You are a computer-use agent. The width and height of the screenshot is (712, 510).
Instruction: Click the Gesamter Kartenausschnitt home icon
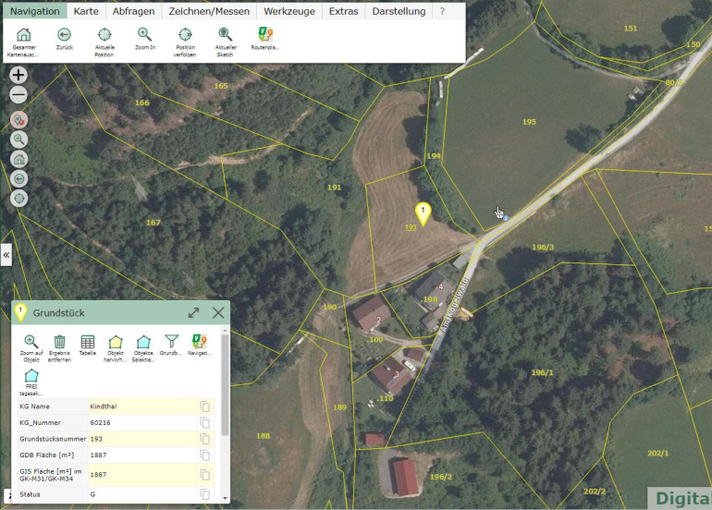24,35
